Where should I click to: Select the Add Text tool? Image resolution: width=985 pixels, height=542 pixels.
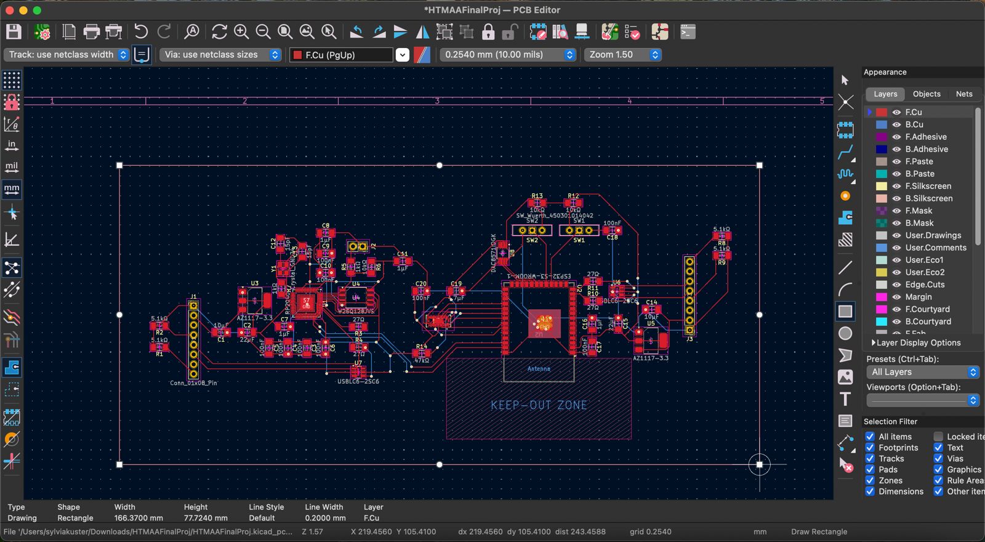coord(845,399)
